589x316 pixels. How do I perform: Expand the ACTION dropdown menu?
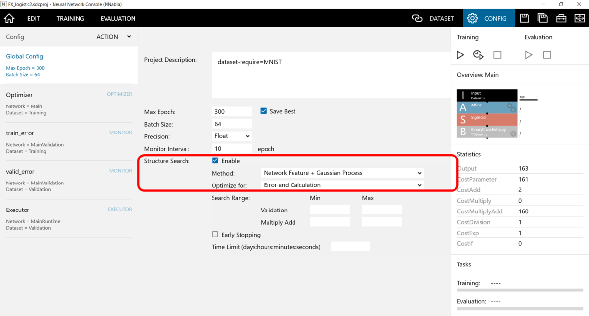[x=114, y=37]
